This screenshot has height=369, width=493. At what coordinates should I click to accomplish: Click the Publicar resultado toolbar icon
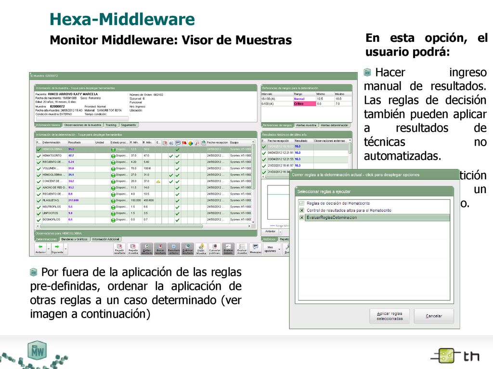(188, 249)
